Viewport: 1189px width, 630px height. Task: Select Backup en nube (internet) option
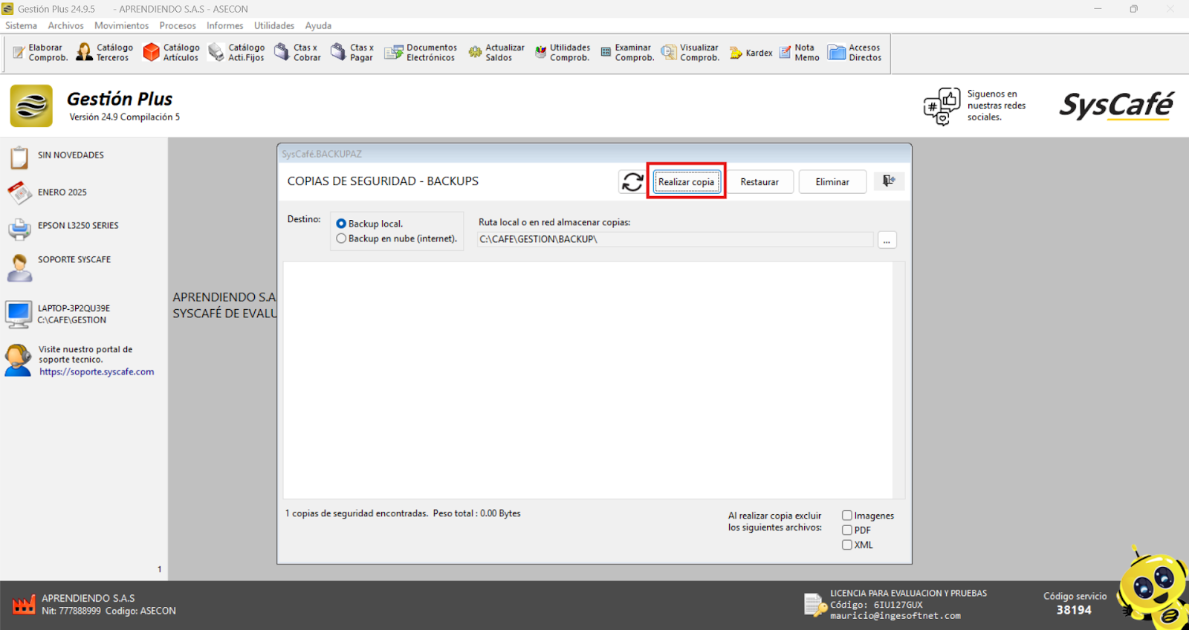coord(342,238)
